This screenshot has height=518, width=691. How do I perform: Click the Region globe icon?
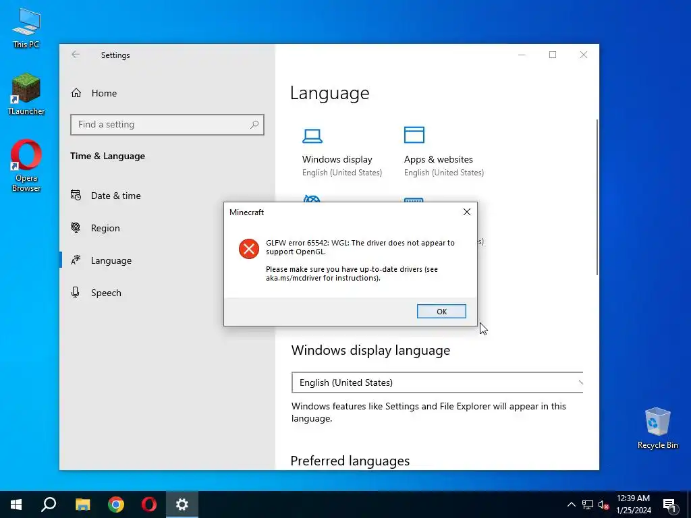(76, 227)
